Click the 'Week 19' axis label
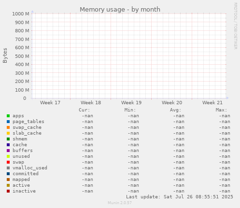This screenshot has width=240, height=208. [x=131, y=103]
